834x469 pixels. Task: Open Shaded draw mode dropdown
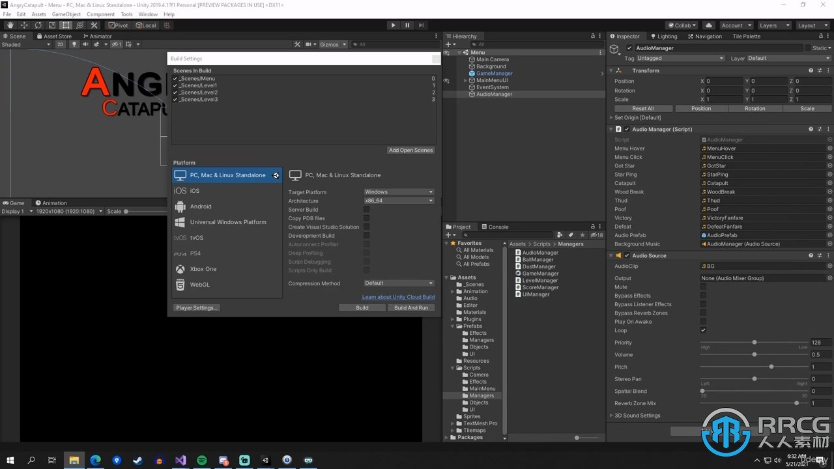[x=26, y=44]
